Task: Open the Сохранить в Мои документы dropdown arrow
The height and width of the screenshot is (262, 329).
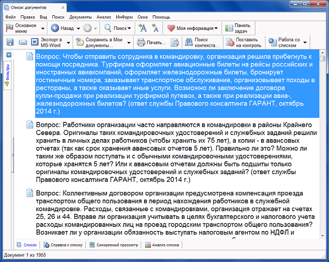Action: [129, 42]
